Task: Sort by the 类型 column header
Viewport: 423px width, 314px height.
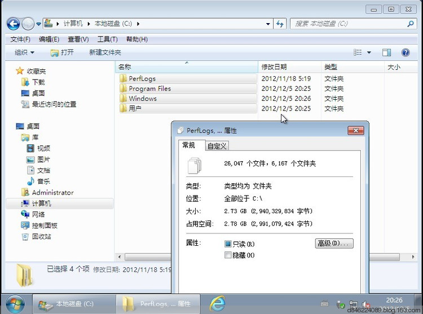Action: tap(352, 67)
